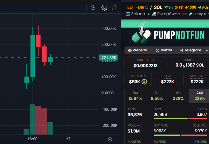This screenshot has height=144, width=209.
Task: Click the FDV $222K box
Action: 168,79
